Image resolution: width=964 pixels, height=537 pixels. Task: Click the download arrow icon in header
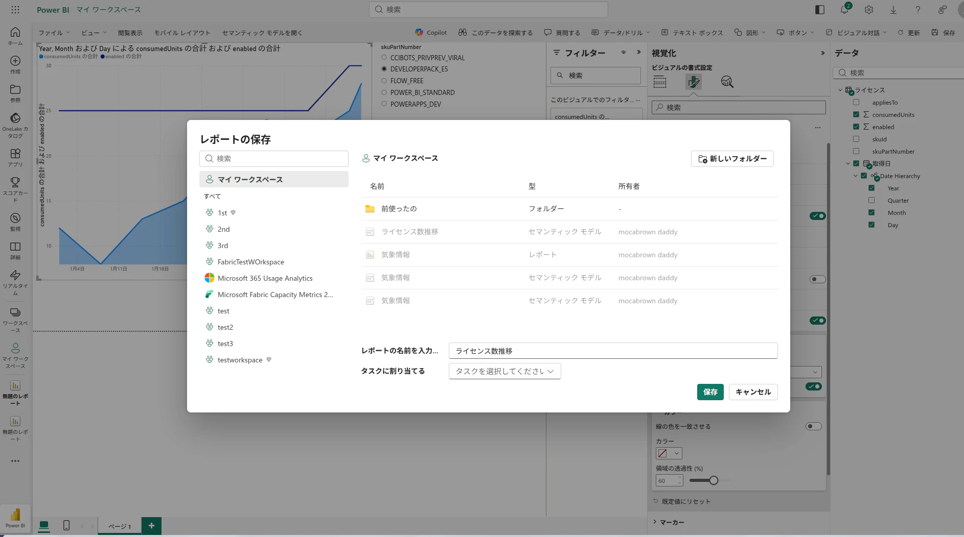(893, 10)
